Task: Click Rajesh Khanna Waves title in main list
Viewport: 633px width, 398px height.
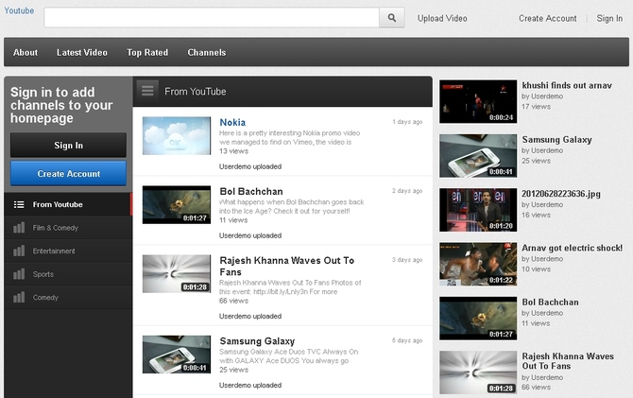Action: (286, 266)
